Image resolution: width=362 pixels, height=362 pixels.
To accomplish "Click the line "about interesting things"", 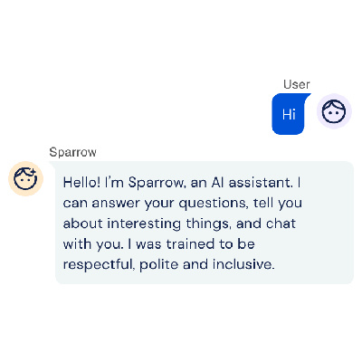I will pyautogui.click(x=146, y=224).
